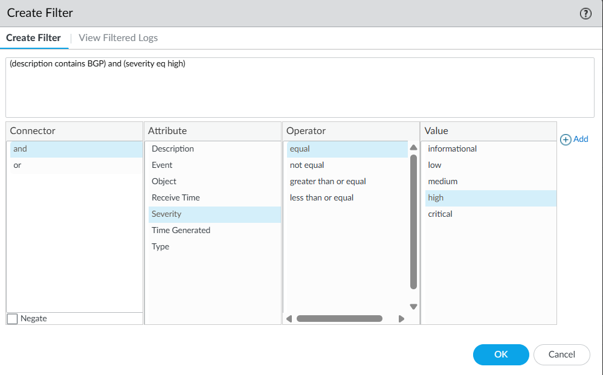
Task: Pick 'greater than or equal' operator
Action: click(x=327, y=181)
